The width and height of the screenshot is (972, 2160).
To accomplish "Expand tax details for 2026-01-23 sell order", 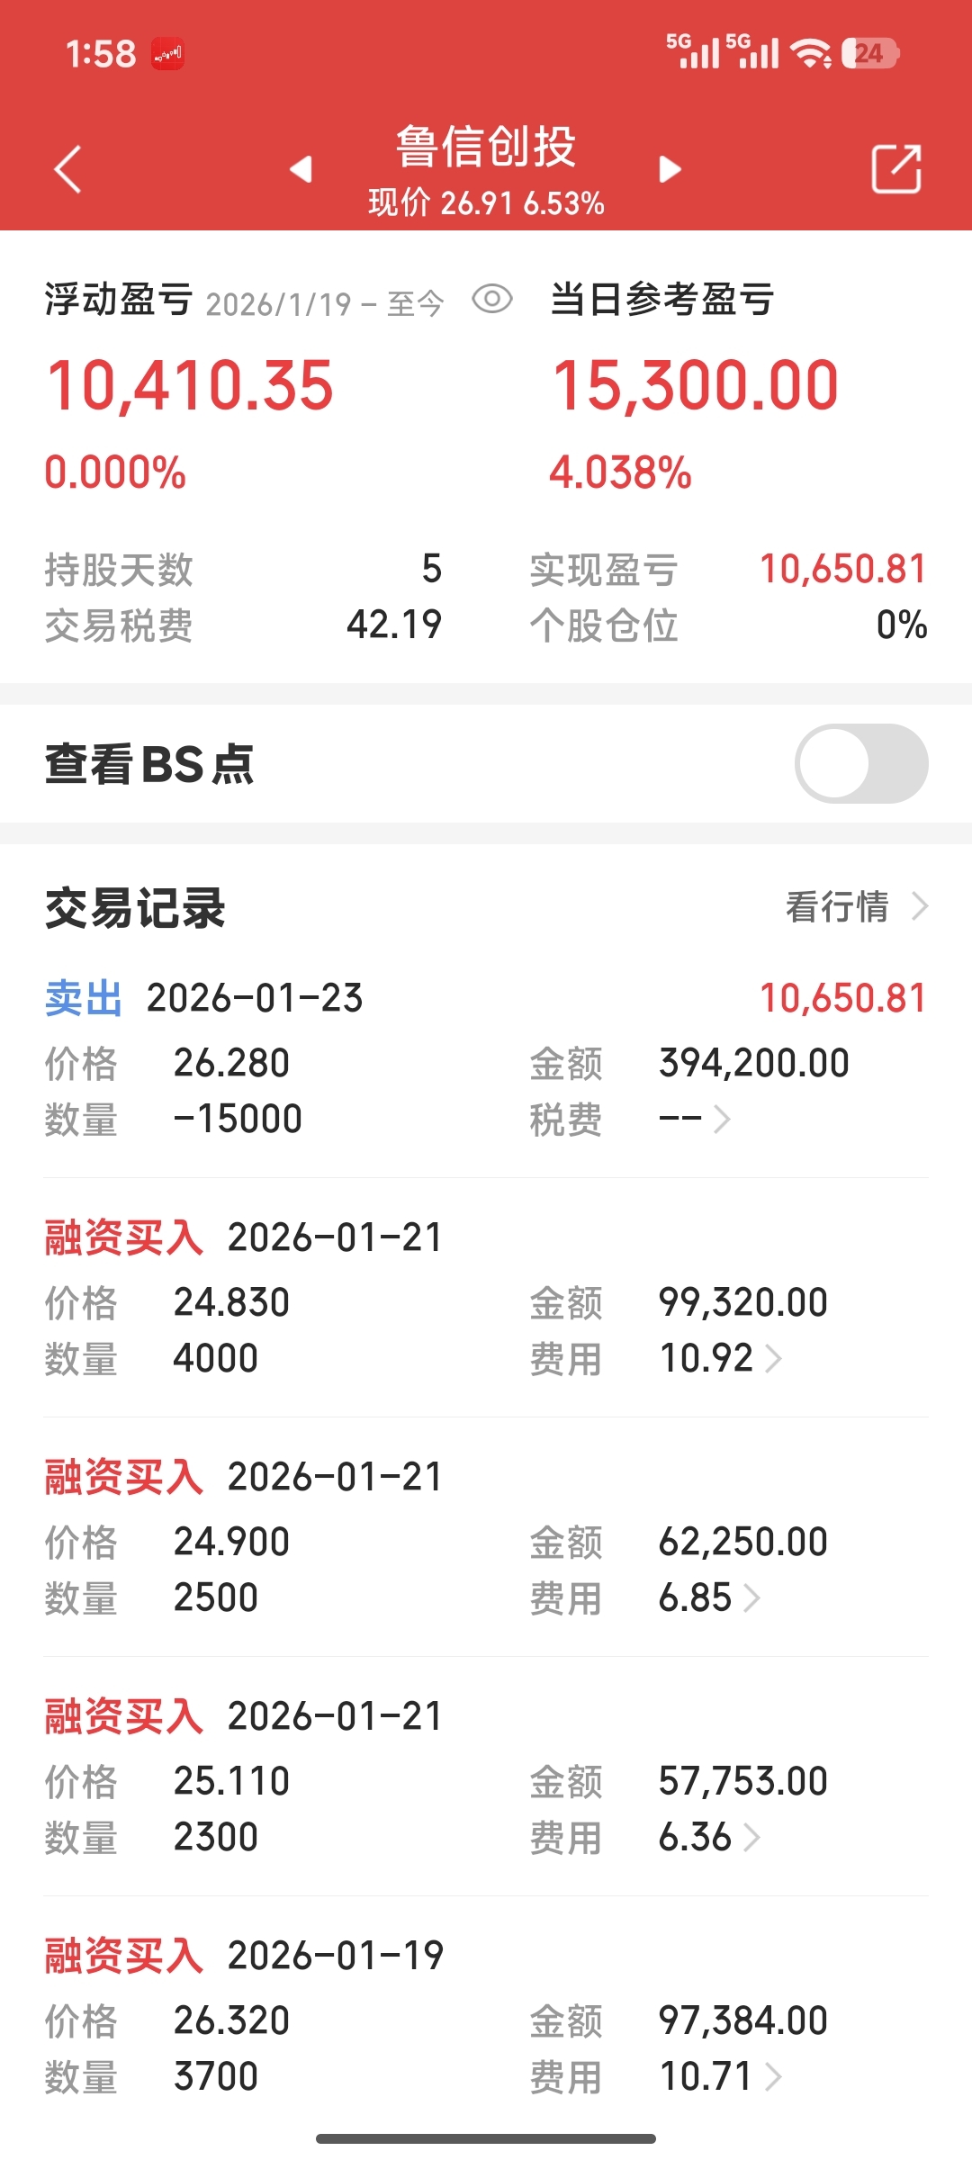I will click(721, 1120).
